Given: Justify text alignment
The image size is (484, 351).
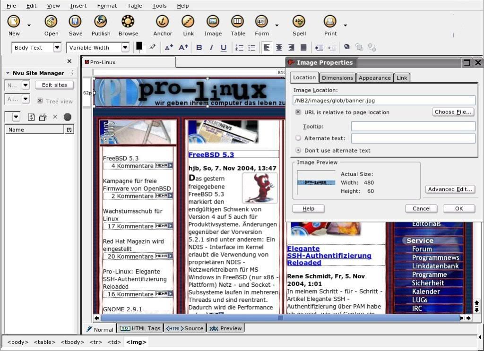Looking at the screenshot, I should [x=304, y=48].
